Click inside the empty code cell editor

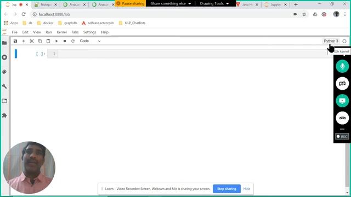193,54
